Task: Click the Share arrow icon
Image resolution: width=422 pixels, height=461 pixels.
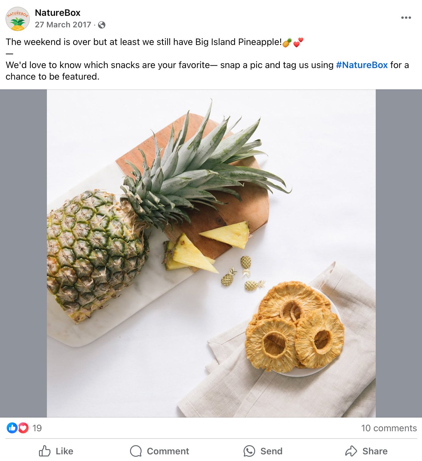Action: [352, 451]
